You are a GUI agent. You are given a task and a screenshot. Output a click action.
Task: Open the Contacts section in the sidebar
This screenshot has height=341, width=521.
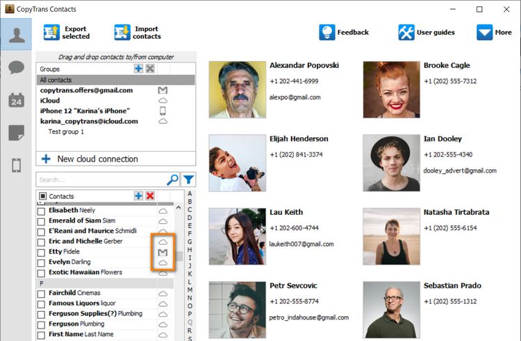16,35
